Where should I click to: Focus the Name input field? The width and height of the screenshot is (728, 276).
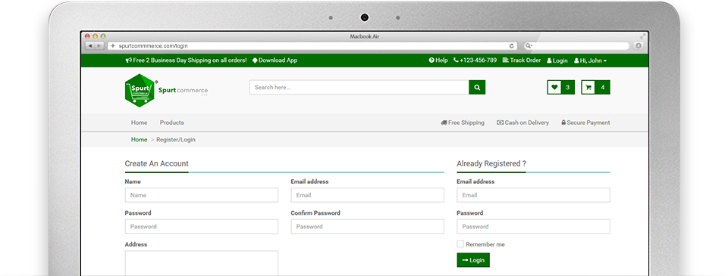click(x=202, y=195)
